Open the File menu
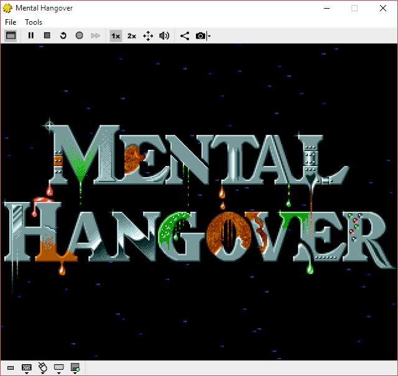This screenshot has height=376, width=398. tap(11, 22)
